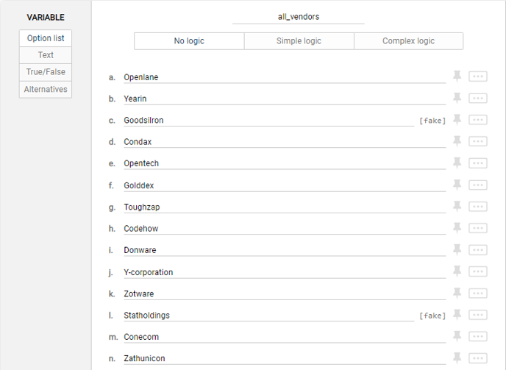The width and height of the screenshot is (506, 370).
Task: Switch to Simple logic mode
Action: click(299, 41)
